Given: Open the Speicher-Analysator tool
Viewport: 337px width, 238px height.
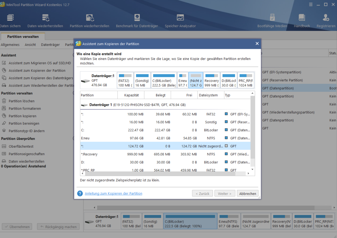Looking at the screenshot, I should [x=180, y=21].
